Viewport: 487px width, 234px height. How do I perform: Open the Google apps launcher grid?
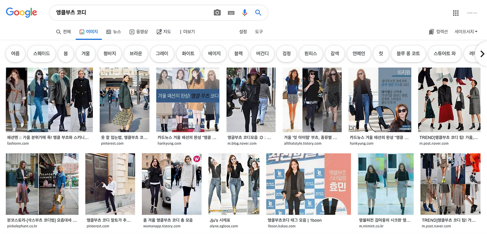[456, 12]
